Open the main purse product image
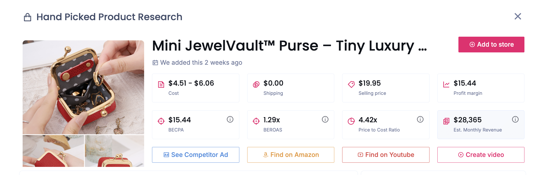 (83, 87)
